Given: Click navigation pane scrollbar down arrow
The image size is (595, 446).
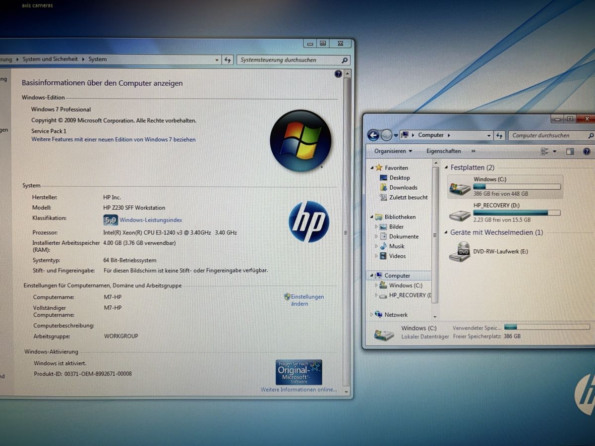Looking at the screenshot, I should click(435, 316).
